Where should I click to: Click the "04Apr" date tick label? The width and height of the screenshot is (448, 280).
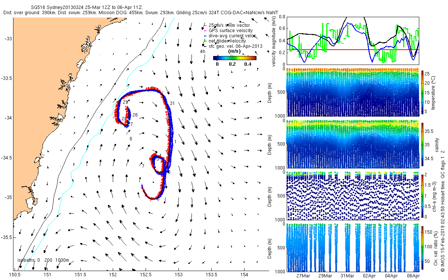(x=391, y=276)
